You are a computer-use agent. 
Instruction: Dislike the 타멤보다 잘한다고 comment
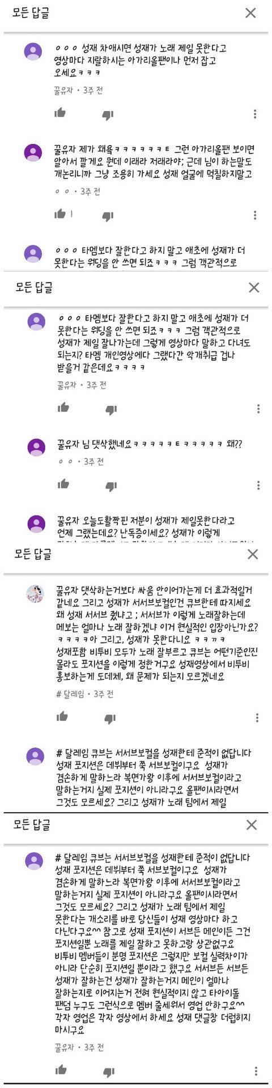[111, 409]
